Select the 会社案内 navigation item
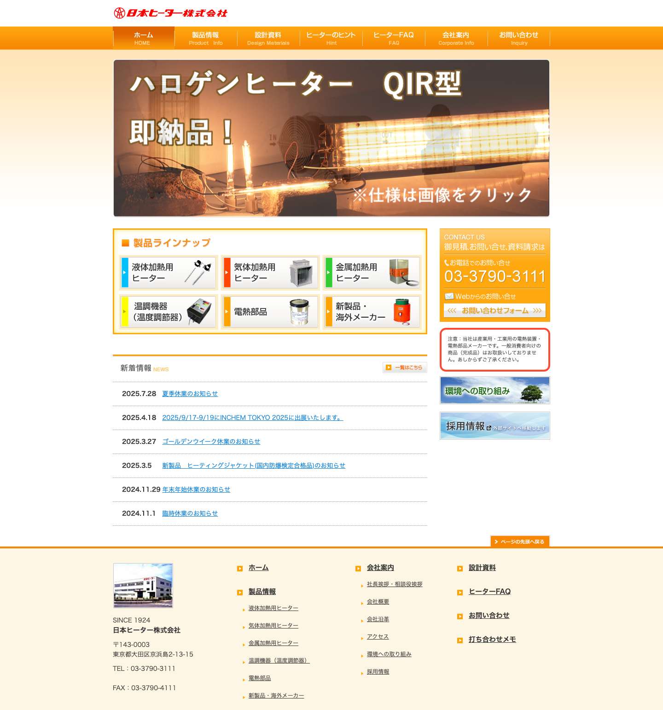 [457, 38]
